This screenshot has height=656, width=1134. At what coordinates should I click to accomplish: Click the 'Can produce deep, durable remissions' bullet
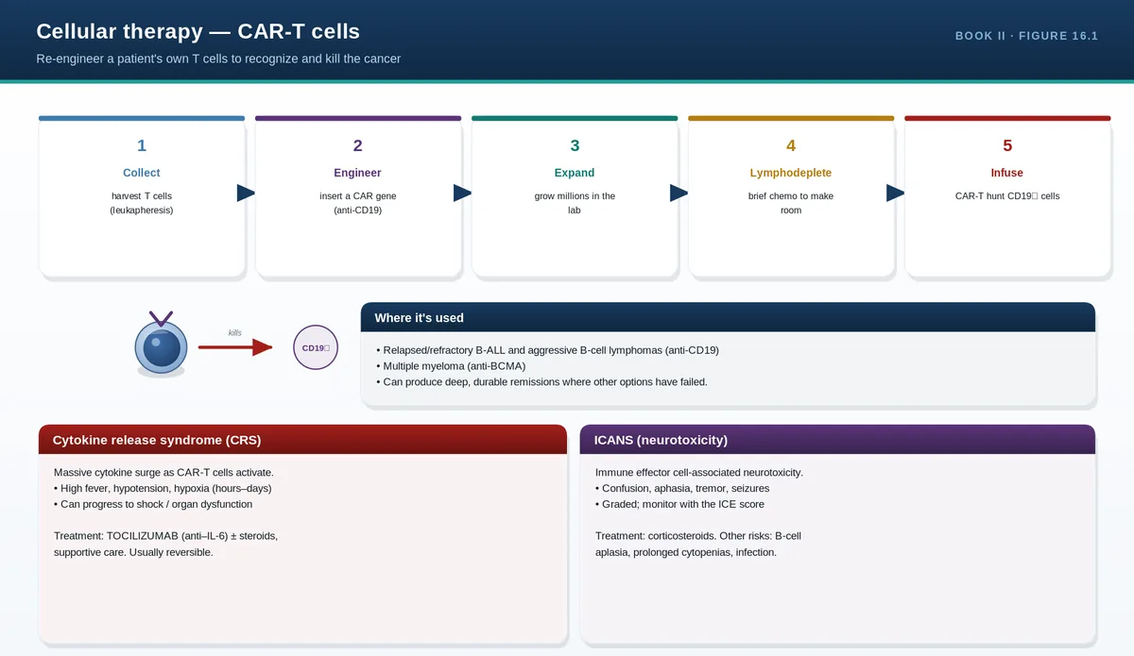(x=541, y=382)
